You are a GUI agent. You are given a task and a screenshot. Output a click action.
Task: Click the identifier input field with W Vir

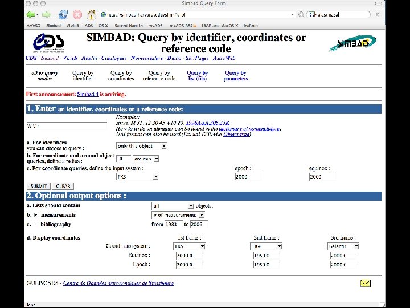[67, 126]
